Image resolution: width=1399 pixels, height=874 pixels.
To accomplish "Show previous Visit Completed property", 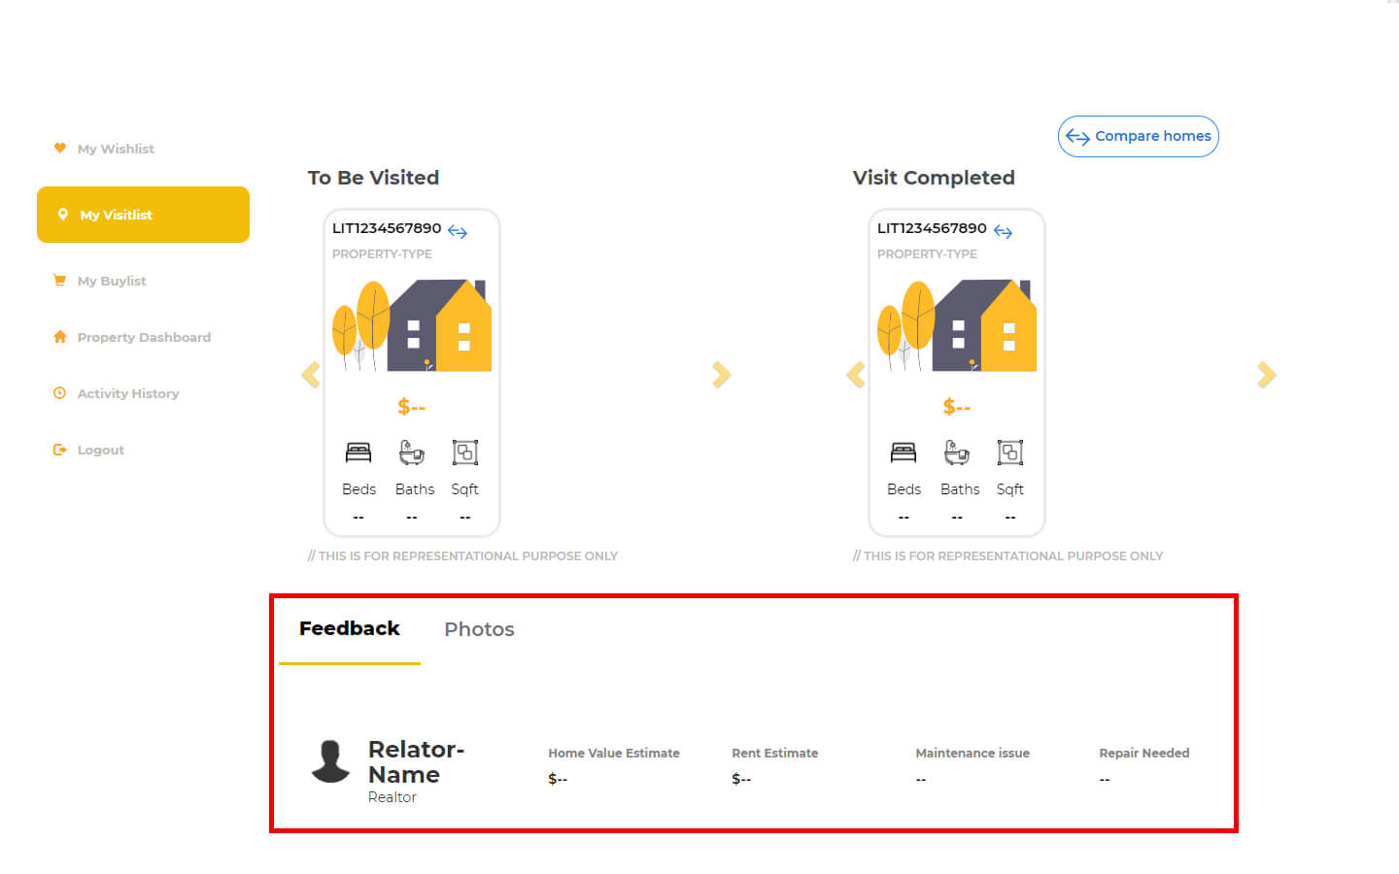I will point(856,375).
